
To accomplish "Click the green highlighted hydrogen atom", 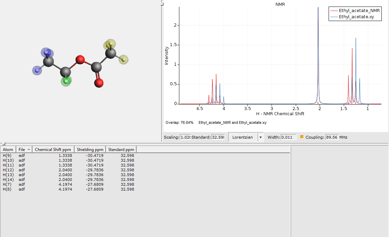I will tap(66, 80).
